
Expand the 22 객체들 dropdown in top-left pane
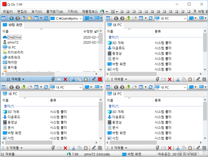point(23,79)
